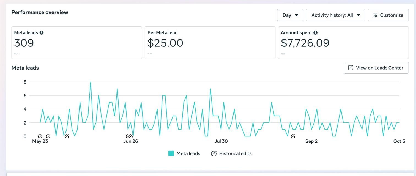This screenshot has height=176, width=416.
Task: Click the Historical edits icon in the chart legend
Action: [x=214, y=153]
